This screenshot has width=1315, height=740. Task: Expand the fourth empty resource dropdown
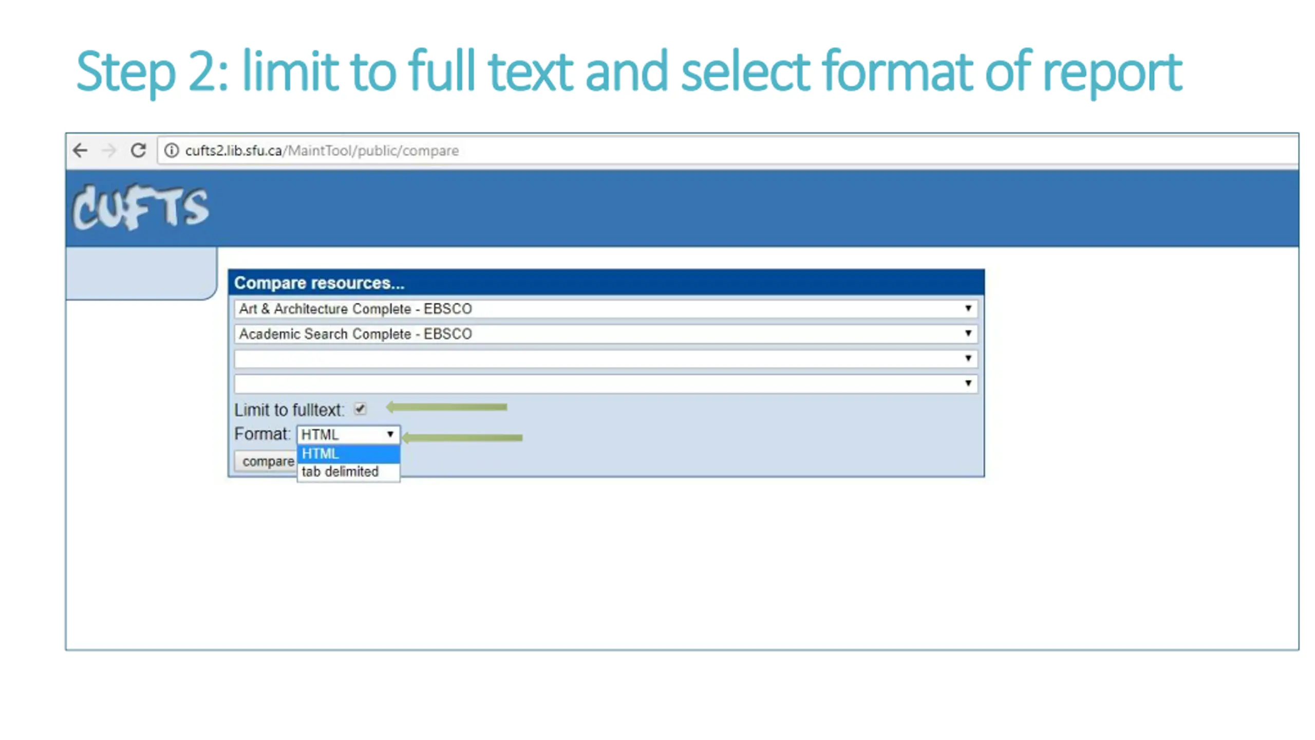[606, 383]
